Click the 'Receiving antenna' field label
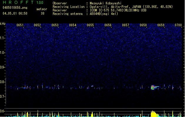The image size is (185, 117). pos(68,14)
